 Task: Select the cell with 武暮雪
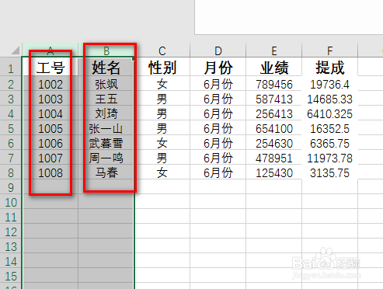[106, 143]
